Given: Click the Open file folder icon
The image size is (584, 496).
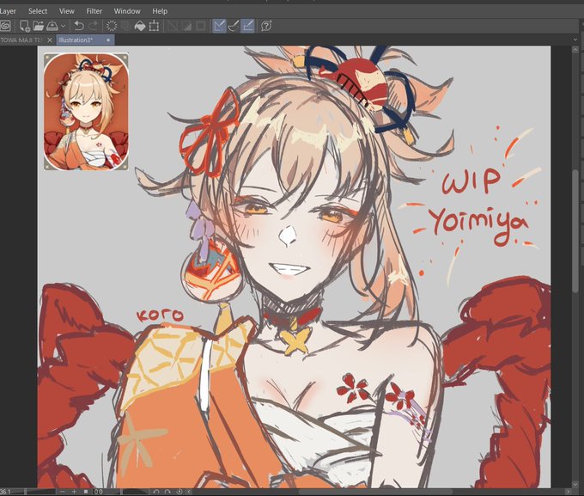Looking at the screenshot, I should click(39, 26).
